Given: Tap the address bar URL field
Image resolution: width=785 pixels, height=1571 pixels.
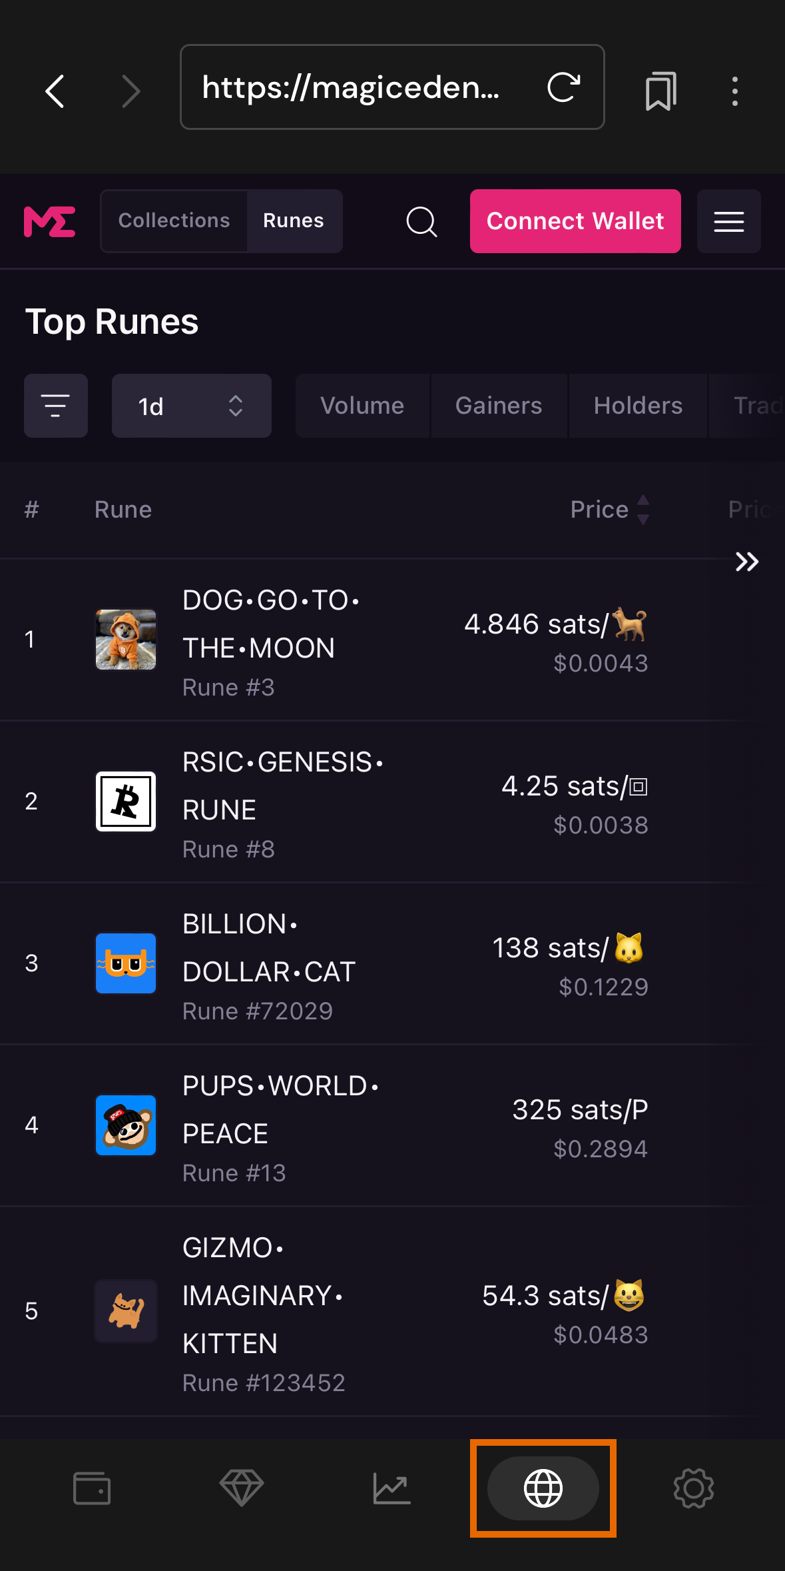Looking at the screenshot, I should click(351, 87).
